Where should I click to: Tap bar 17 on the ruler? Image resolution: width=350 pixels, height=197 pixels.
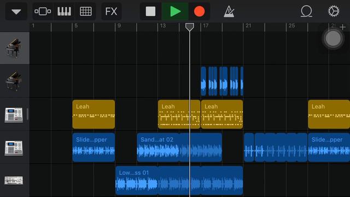[x=206, y=26]
